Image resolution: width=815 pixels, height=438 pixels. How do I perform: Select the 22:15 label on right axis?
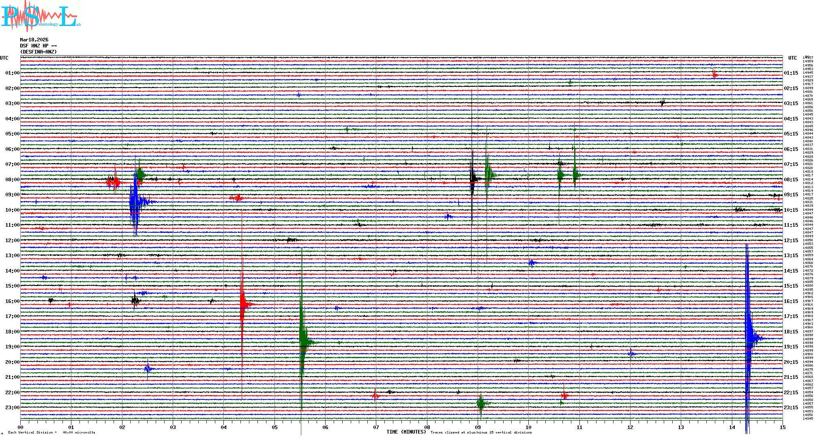(791, 393)
